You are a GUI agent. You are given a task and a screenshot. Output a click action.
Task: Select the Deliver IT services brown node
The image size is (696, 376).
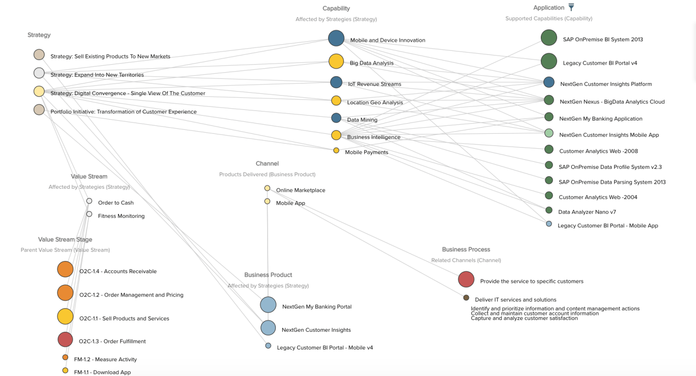[466, 298]
